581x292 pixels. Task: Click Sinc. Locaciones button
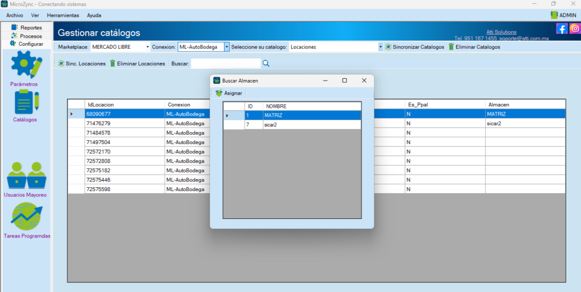tap(82, 64)
